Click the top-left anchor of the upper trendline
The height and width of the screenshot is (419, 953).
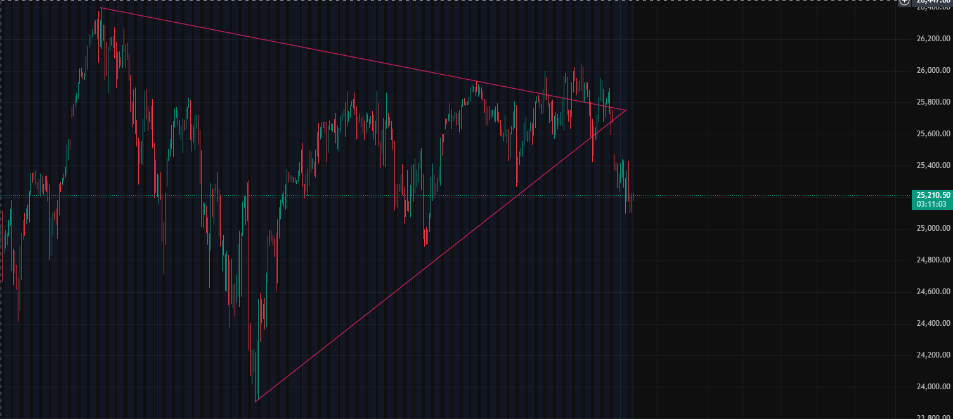click(x=101, y=8)
